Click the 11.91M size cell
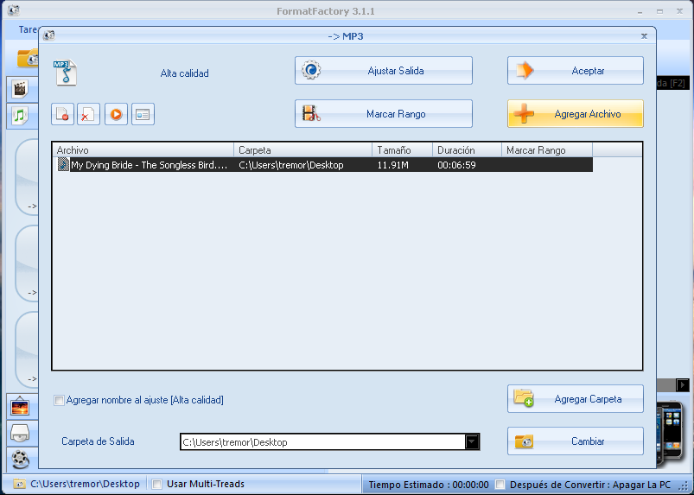694x495 pixels. click(x=393, y=165)
